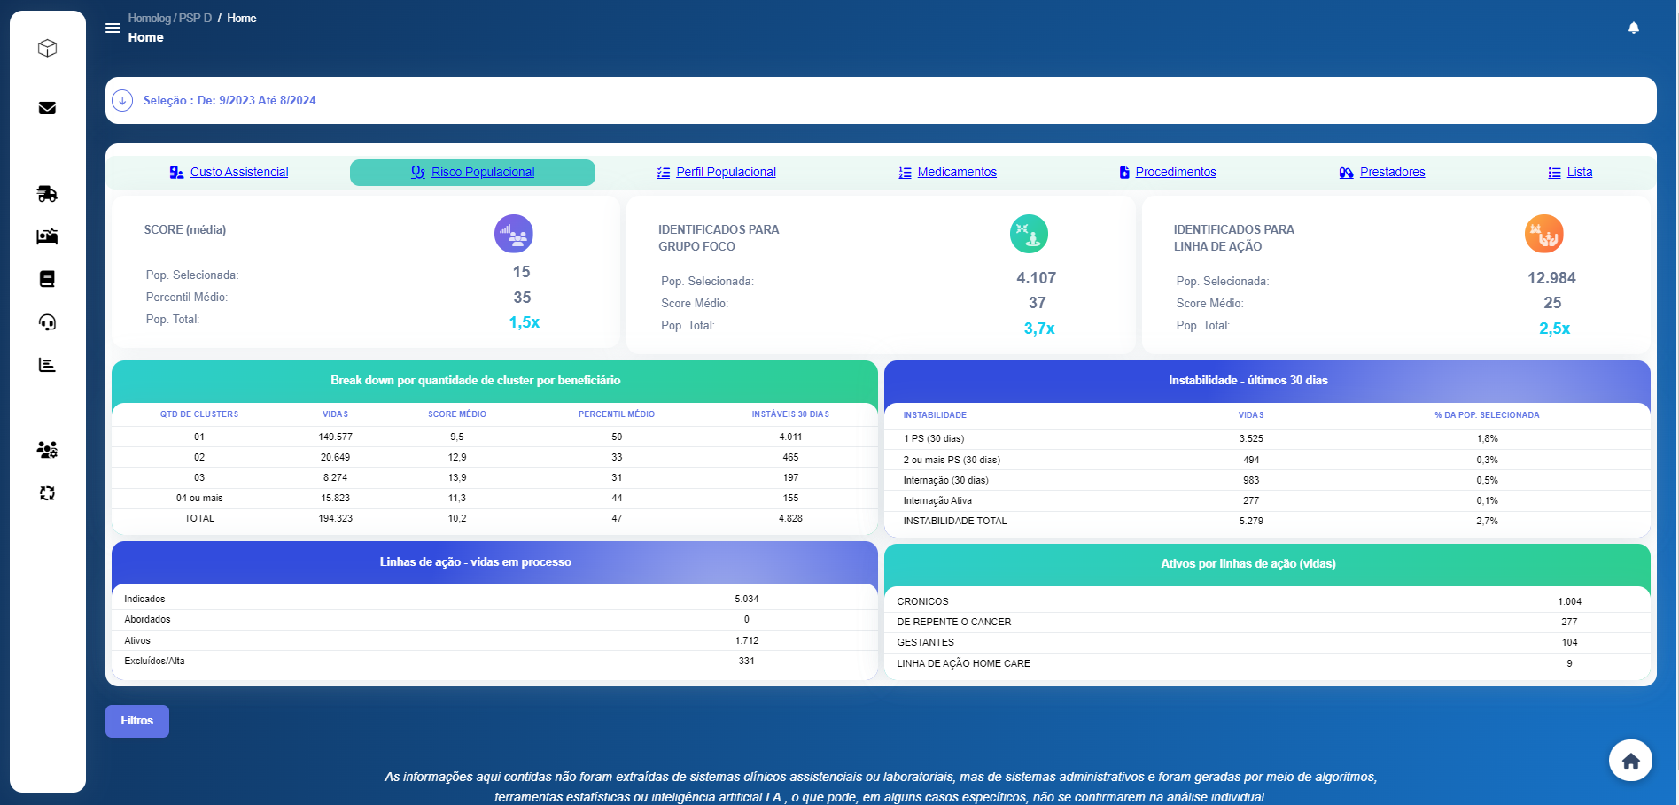The width and height of the screenshot is (1679, 805).
Task: Click the round home floating button
Action: [1630, 761]
